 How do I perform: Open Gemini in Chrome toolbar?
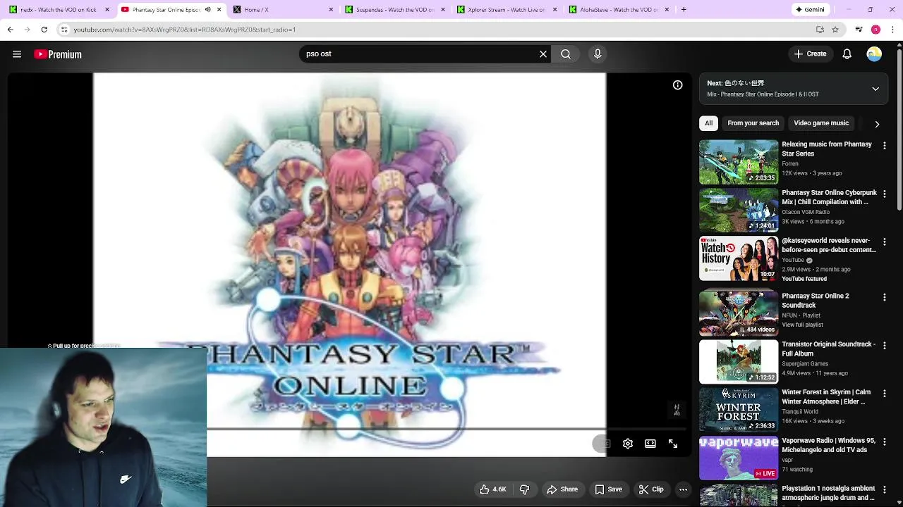coord(810,10)
